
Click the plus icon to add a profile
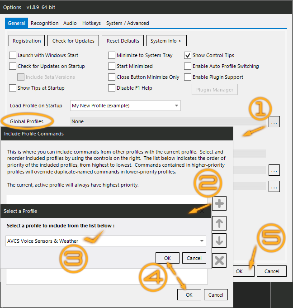tap(219, 204)
